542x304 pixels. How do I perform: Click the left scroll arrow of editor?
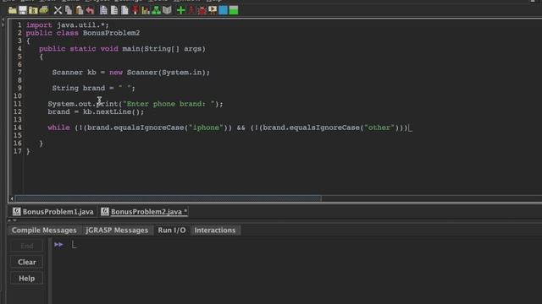coord(12,198)
